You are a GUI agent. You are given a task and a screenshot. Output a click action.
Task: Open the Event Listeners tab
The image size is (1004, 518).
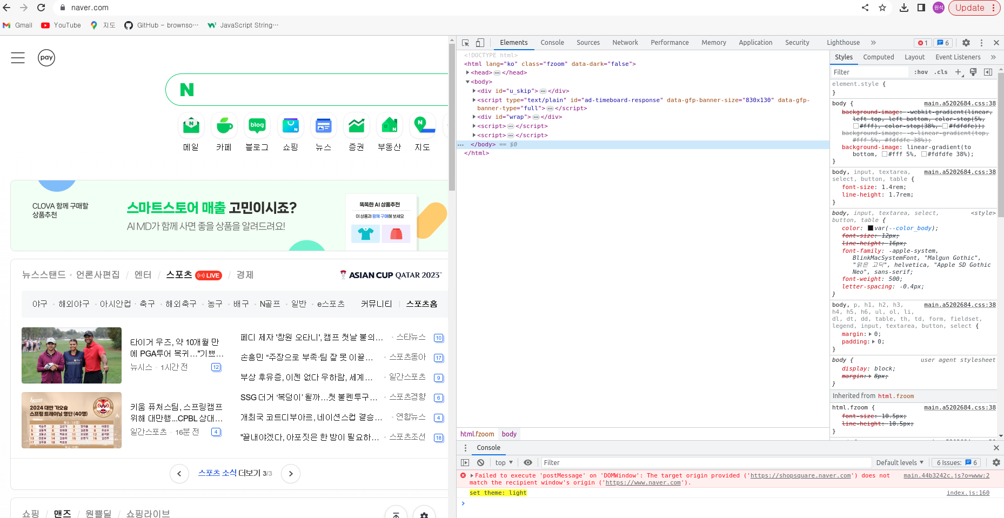[x=958, y=57]
